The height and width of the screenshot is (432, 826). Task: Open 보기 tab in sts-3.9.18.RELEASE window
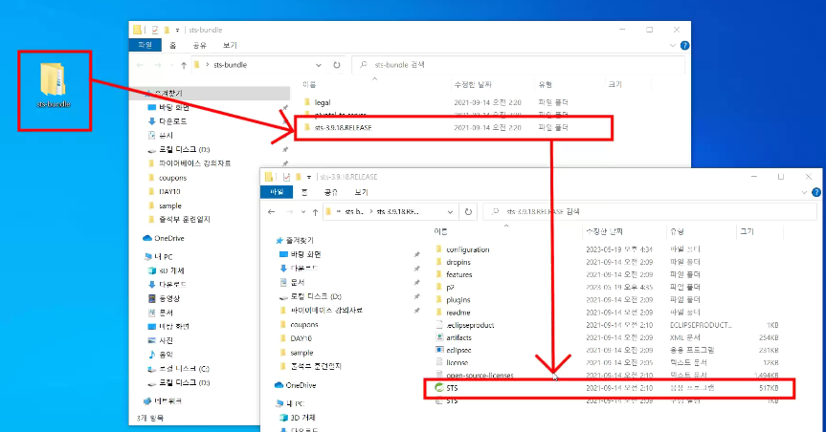pos(362,192)
